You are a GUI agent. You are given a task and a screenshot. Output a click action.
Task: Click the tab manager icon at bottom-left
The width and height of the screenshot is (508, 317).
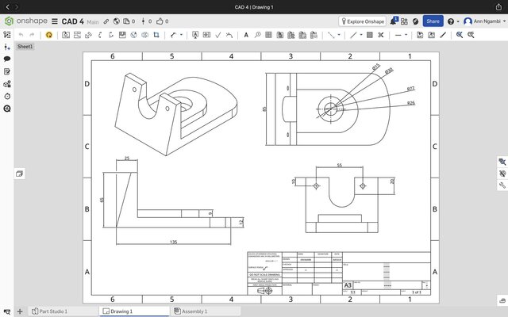click(x=7, y=311)
